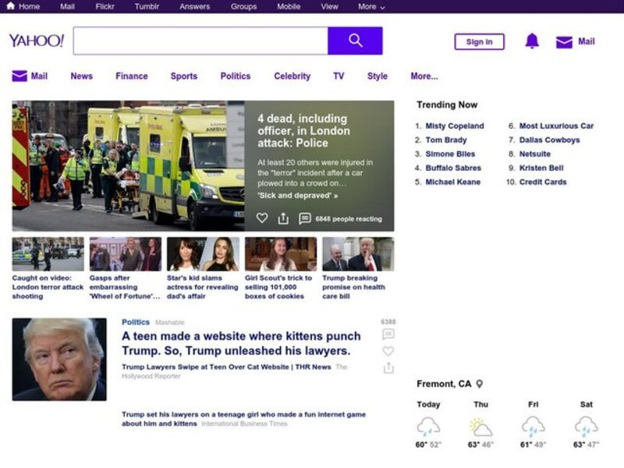Open notifications bell icon

532,41
